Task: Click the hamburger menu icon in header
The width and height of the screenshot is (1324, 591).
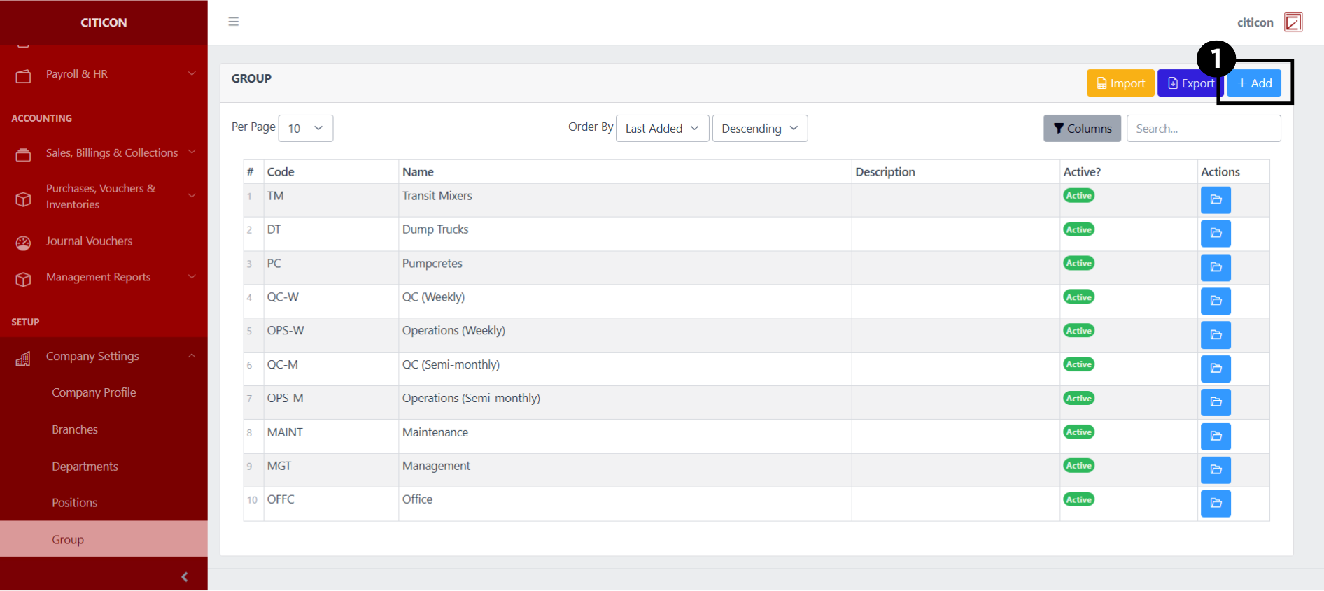Action: pos(234,22)
